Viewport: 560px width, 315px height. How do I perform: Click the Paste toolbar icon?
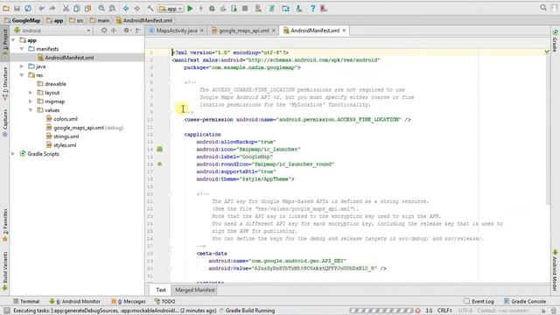(x=87, y=8)
